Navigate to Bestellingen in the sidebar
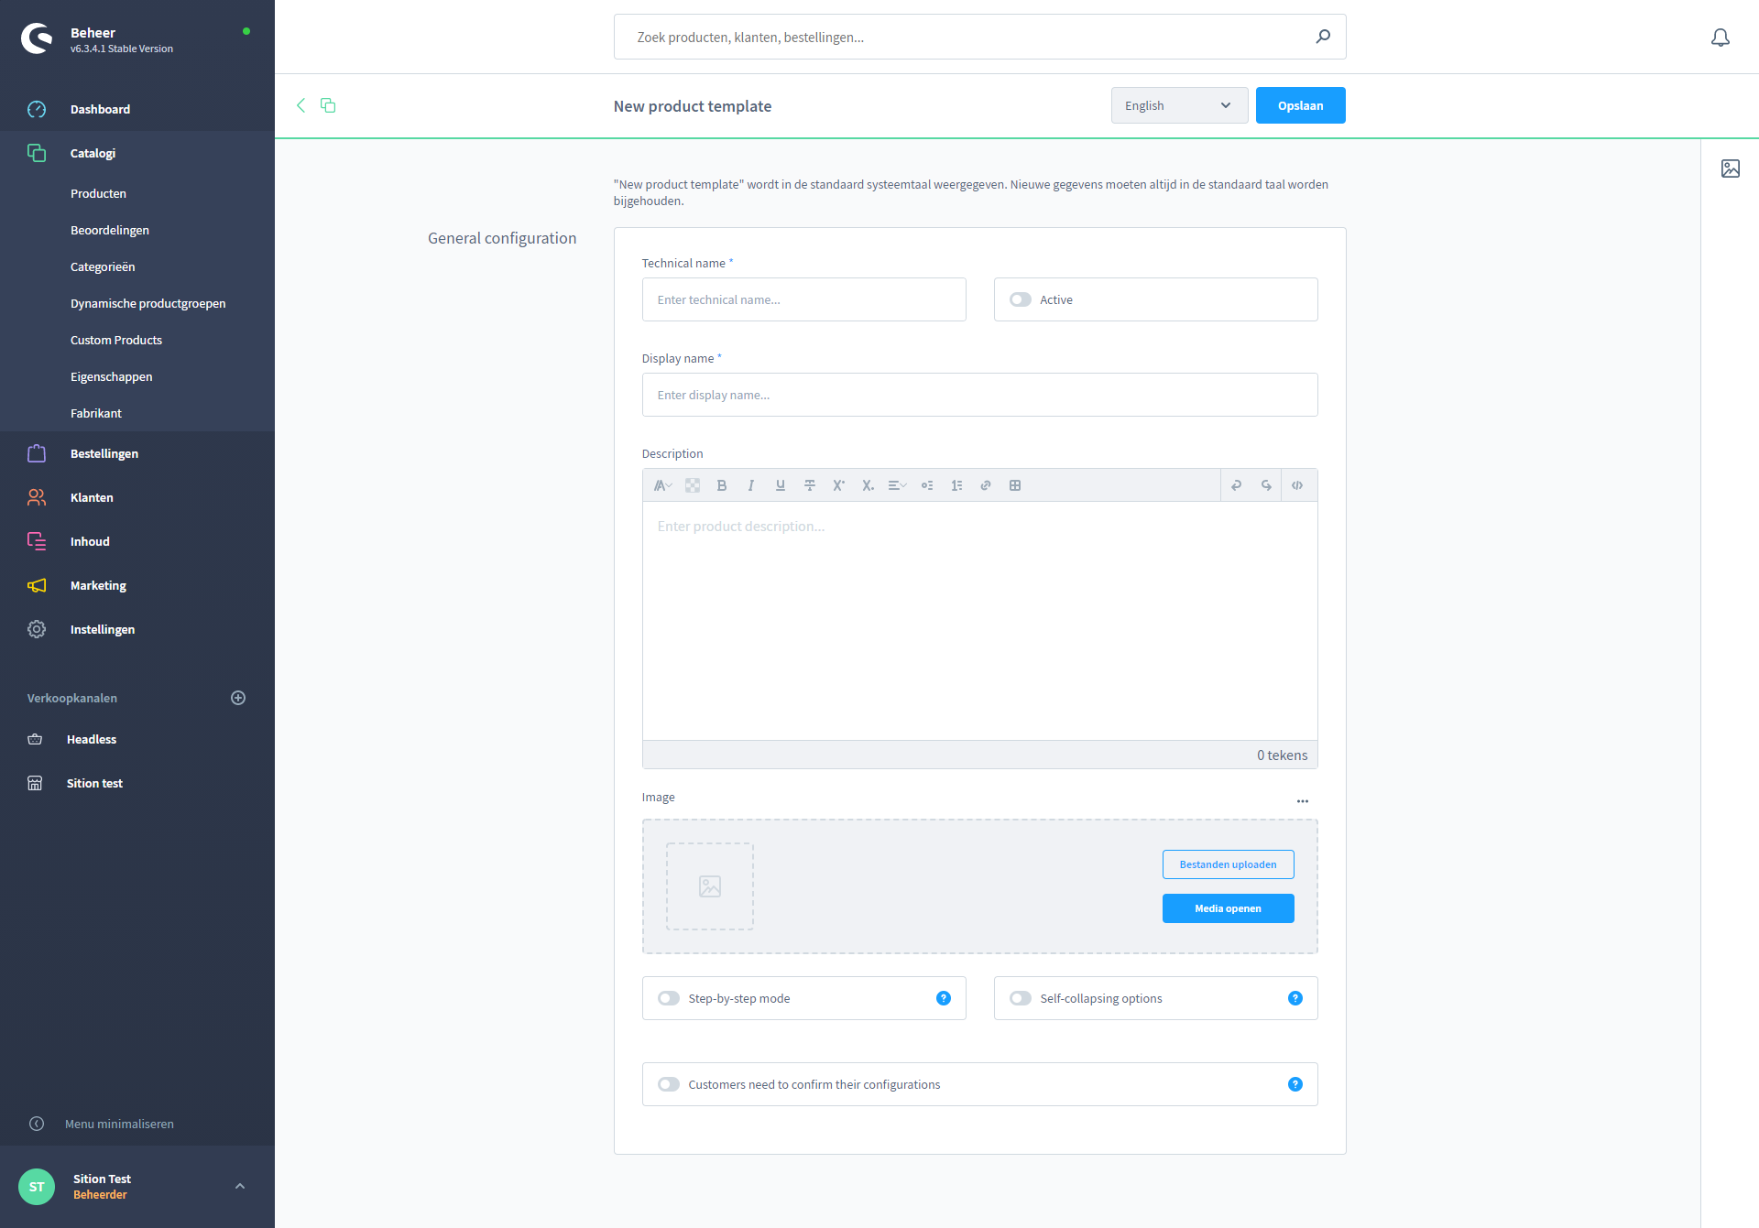The width and height of the screenshot is (1759, 1228). (x=104, y=453)
